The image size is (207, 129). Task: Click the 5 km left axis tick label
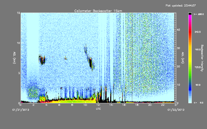click(19, 73)
